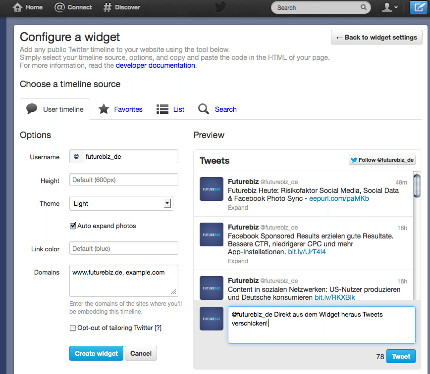
Task: Click the Futurebiz avatar on the 48m tweet
Action: click(x=212, y=189)
